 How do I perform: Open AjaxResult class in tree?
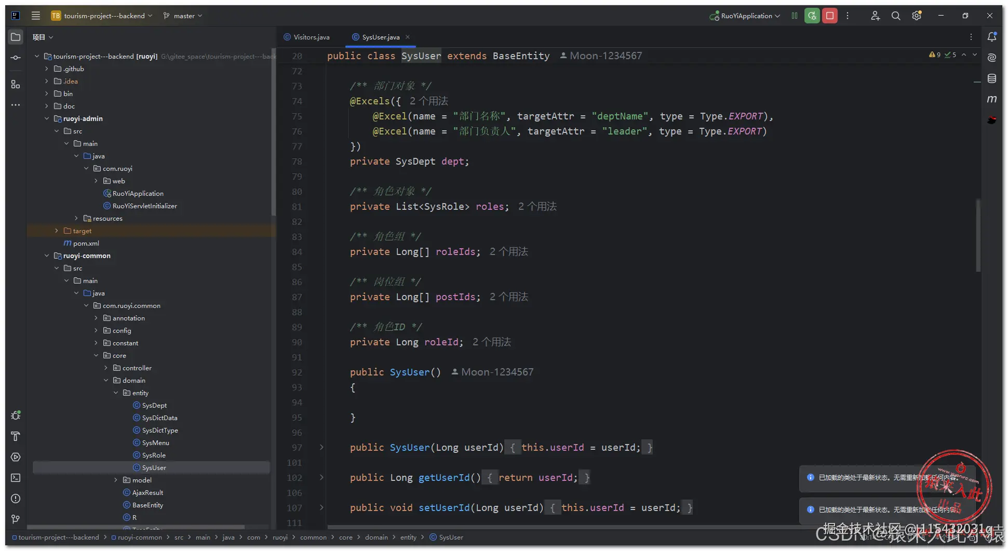[x=143, y=492]
